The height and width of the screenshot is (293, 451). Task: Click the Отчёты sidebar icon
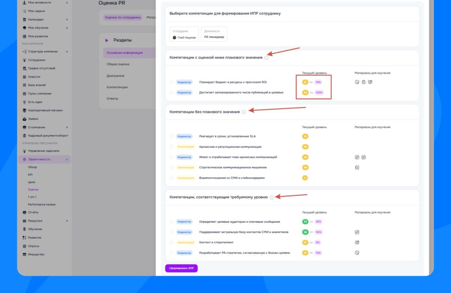pyautogui.click(x=25, y=212)
